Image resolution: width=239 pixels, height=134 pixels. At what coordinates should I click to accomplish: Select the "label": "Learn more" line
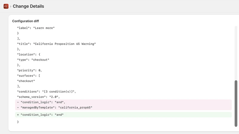pos(36,28)
